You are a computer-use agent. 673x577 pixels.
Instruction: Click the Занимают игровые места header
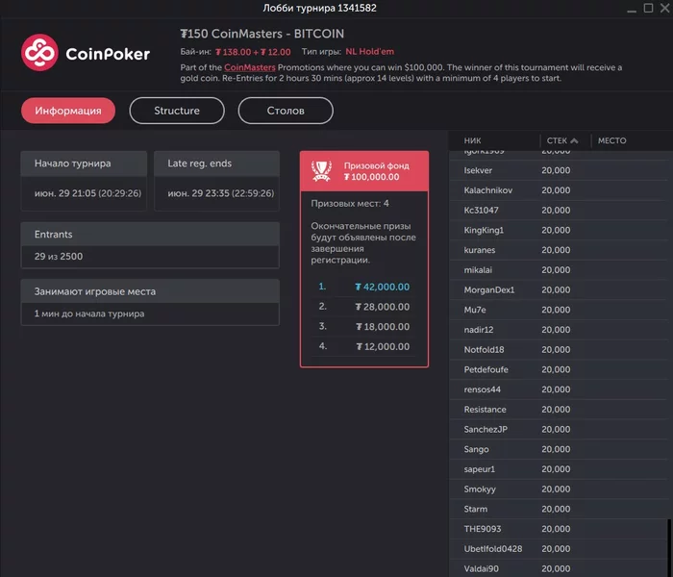150,291
